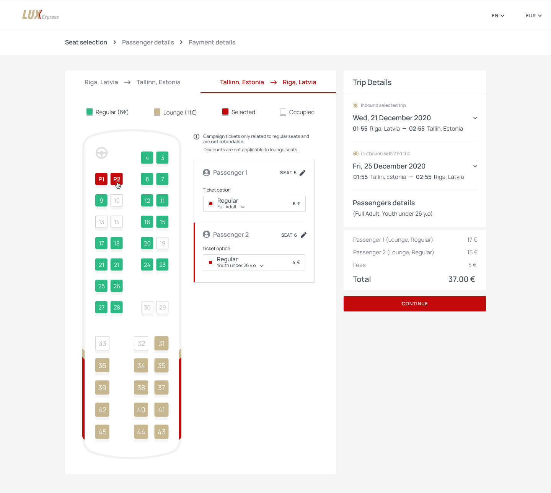Select the Inbound selected trip radio
The height and width of the screenshot is (493, 551).
[x=355, y=105]
